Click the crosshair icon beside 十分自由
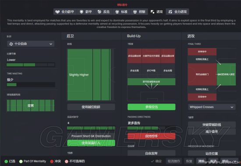The image size is (241, 166). 11,44
